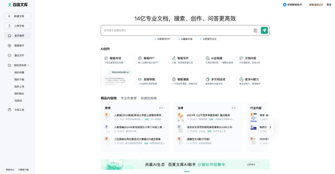Click the 智能写作 pen icon

(174, 58)
